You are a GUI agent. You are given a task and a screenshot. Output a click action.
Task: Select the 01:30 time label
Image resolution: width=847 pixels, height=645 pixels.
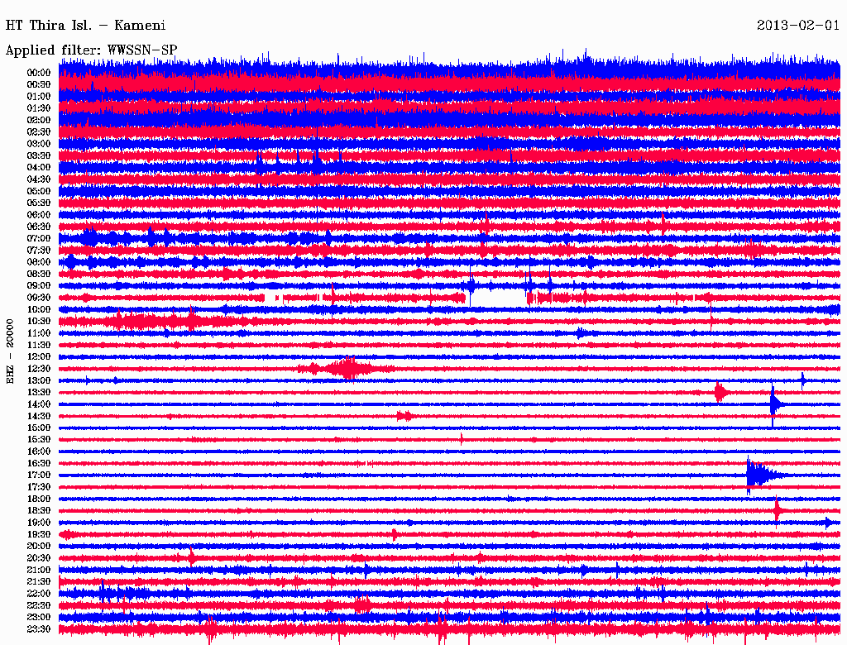coord(39,108)
